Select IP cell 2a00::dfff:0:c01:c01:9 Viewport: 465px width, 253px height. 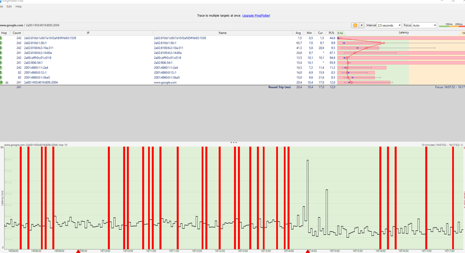(x=37, y=58)
